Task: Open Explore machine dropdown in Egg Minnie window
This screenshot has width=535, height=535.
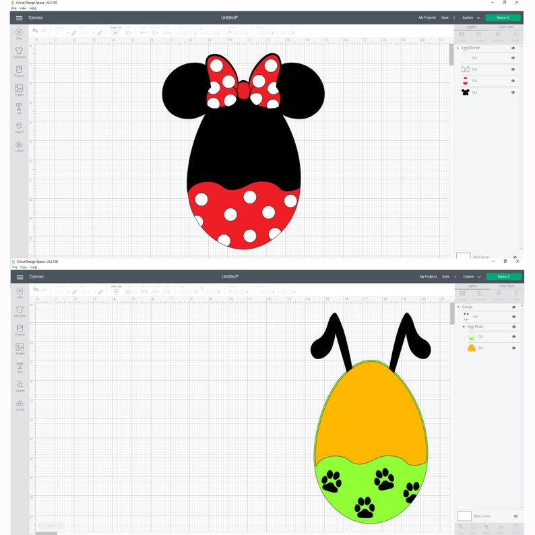Action: (471, 18)
